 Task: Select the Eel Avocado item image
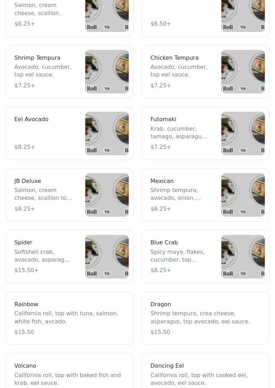(107, 133)
